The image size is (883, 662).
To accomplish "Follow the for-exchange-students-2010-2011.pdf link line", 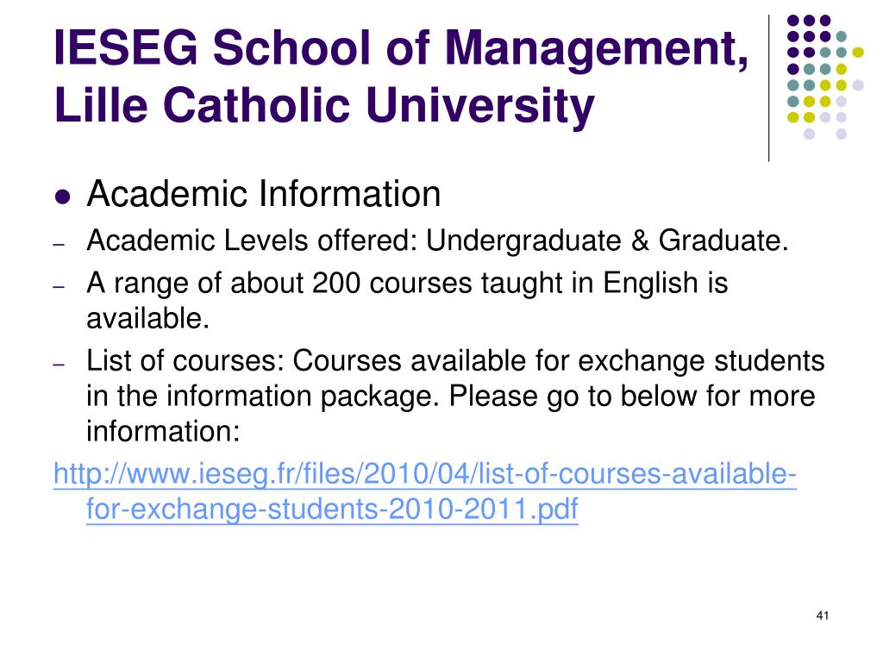I will [x=332, y=509].
